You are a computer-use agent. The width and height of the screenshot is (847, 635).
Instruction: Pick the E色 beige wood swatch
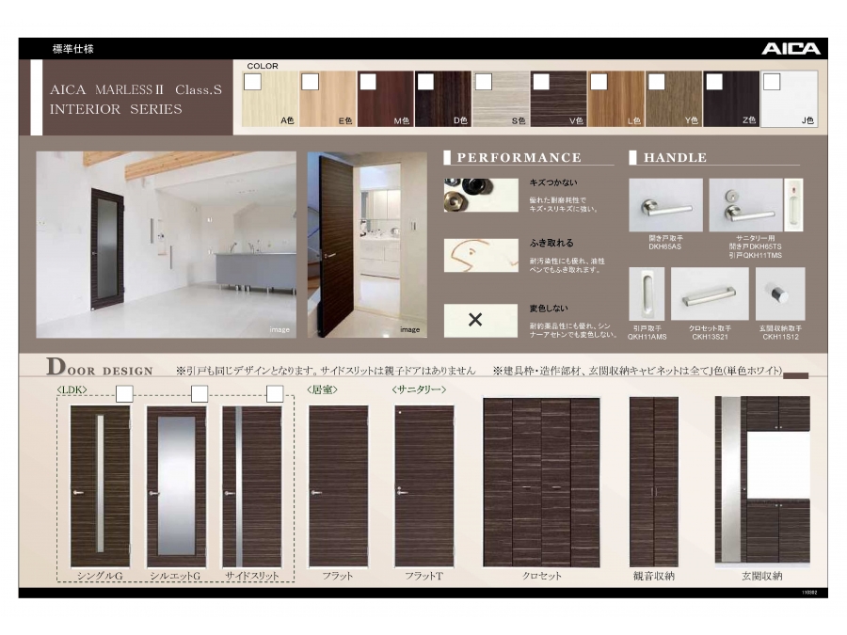click(328, 99)
